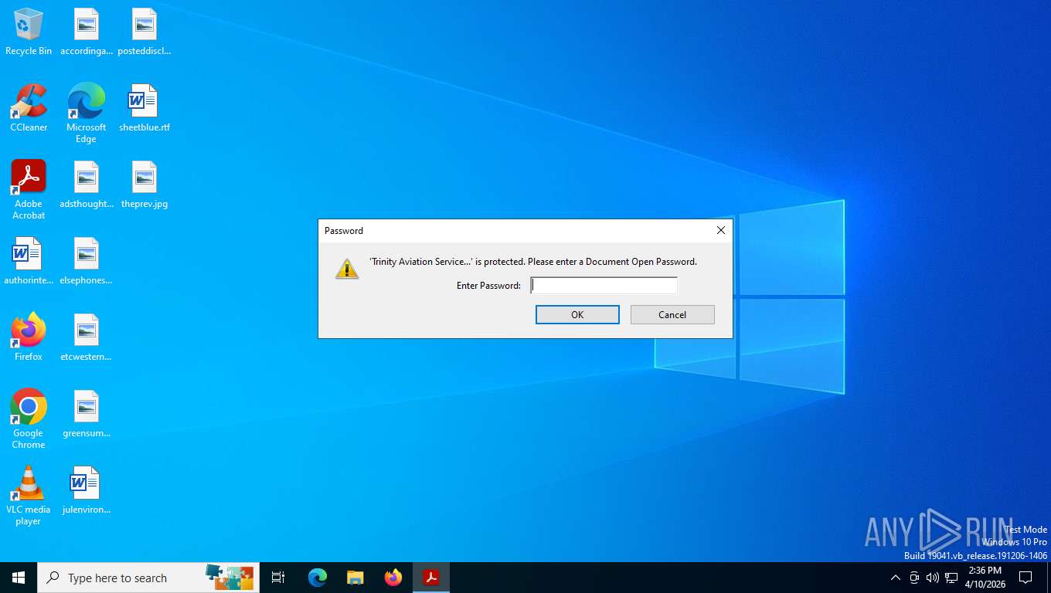The height and width of the screenshot is (593, 1051).
Task: Select the Adobe Acrobat desktop shortcut
Action: click(x=29, y=190)
